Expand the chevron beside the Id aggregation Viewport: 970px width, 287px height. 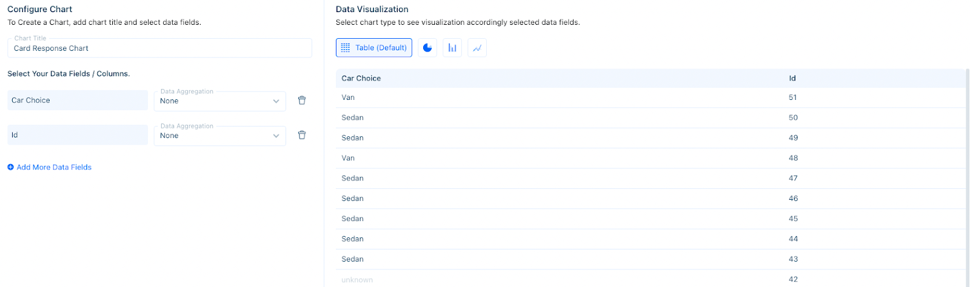click(x=276, y=136)
